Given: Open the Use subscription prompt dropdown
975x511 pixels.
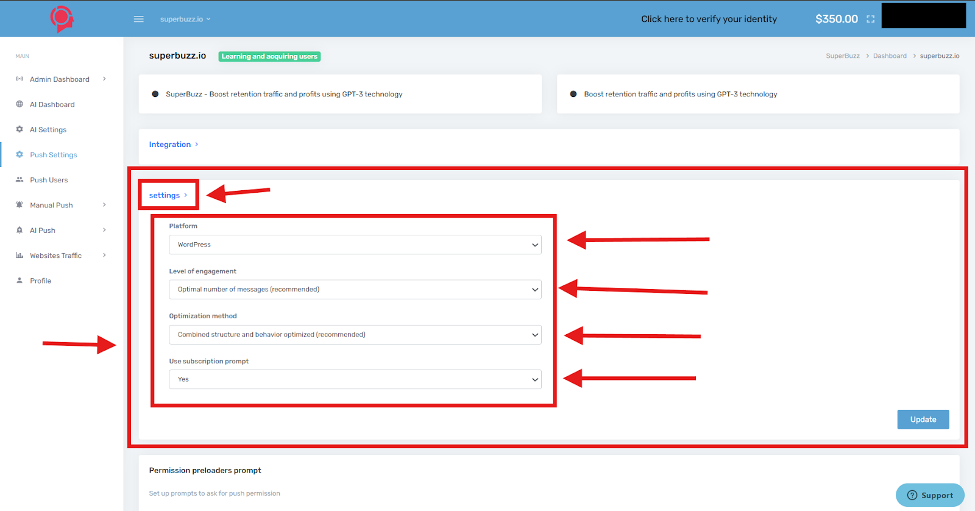Looking at the screenshot, I should point(355,379).
